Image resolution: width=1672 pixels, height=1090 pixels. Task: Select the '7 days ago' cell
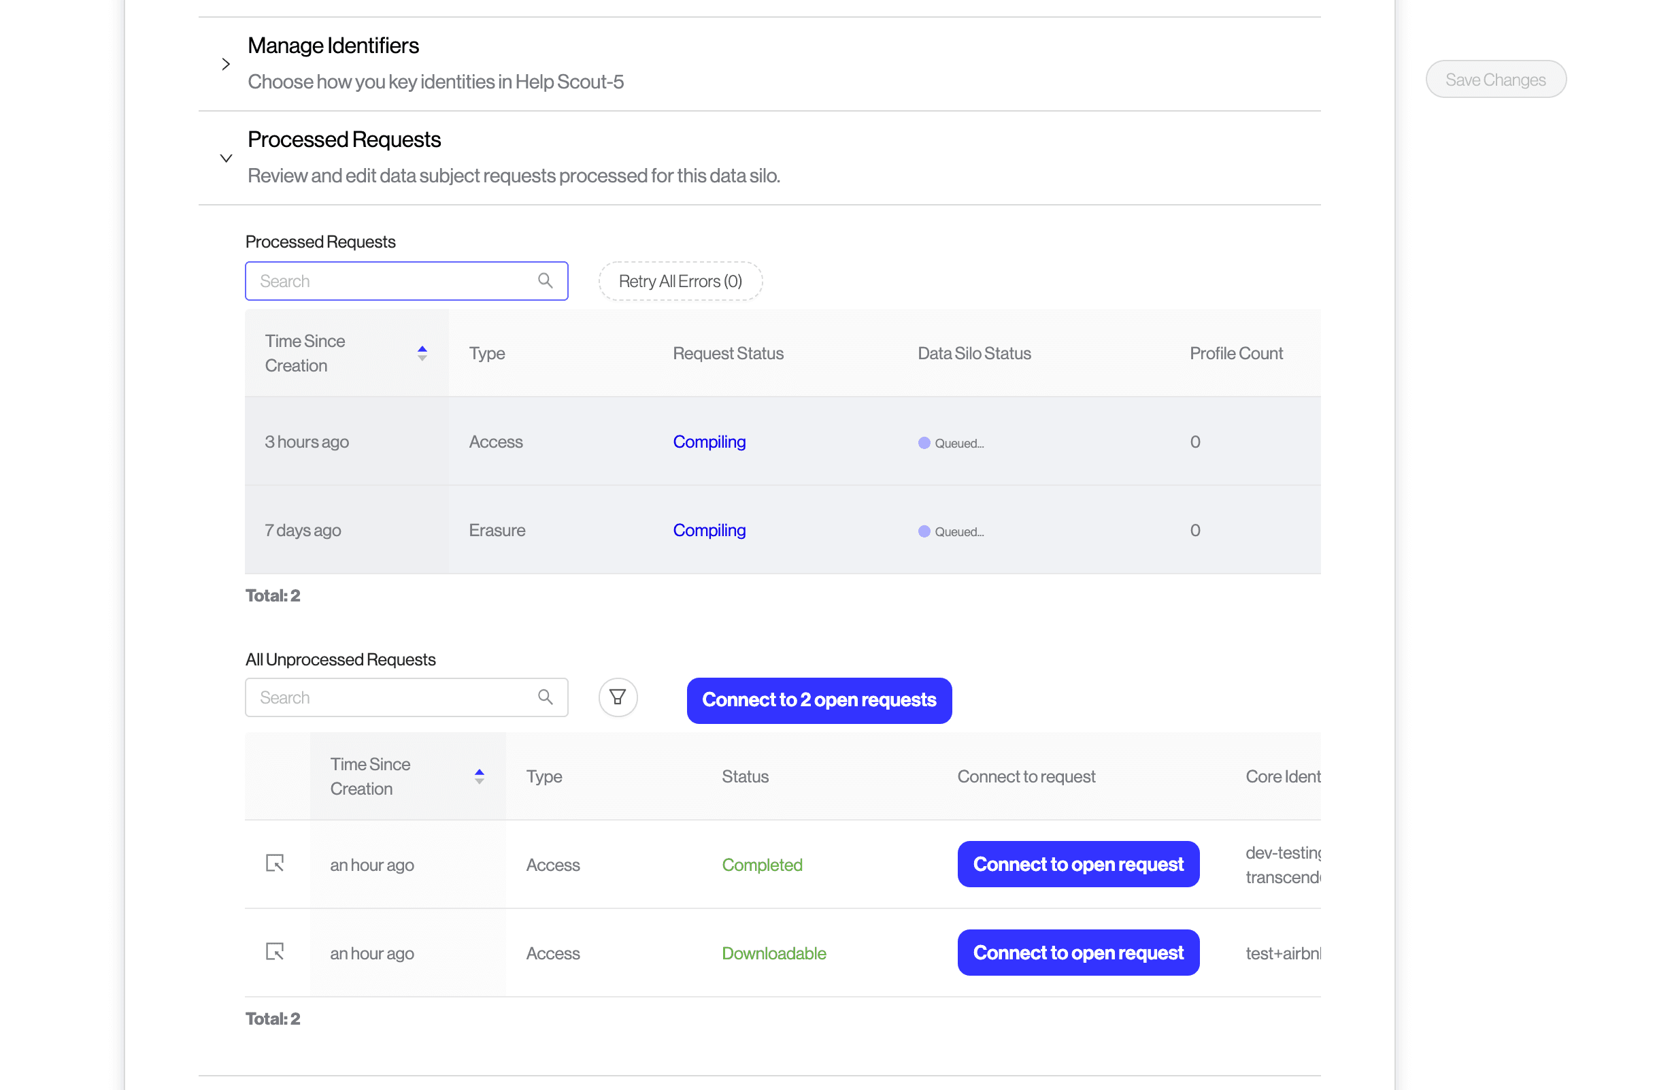coord(346,530)
